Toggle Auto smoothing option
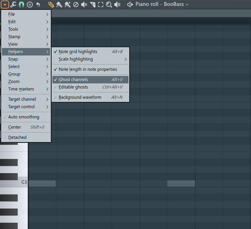 pos(26,117)
